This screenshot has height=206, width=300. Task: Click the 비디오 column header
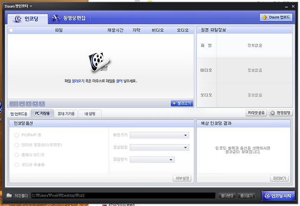pos(157,30)
